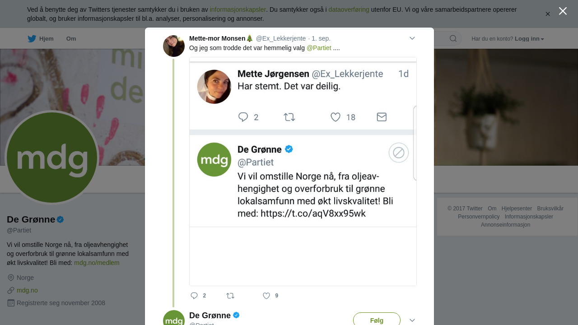Retweet the Mette-mor Monsen tweet

230,296
